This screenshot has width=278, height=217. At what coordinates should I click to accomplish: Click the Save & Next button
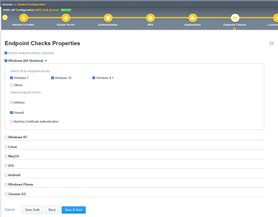pos(73,210)
